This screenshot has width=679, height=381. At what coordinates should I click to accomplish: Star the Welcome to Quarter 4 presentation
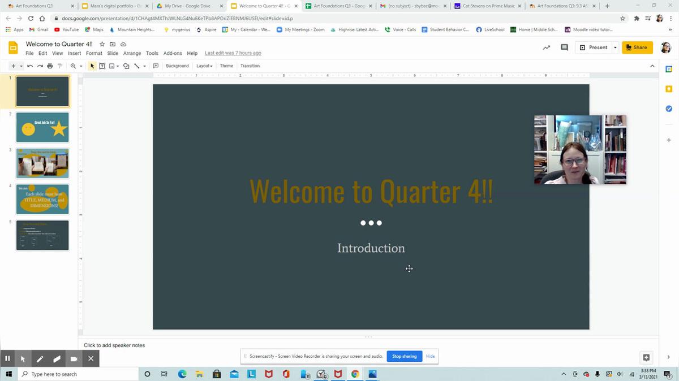coord(102,44)
